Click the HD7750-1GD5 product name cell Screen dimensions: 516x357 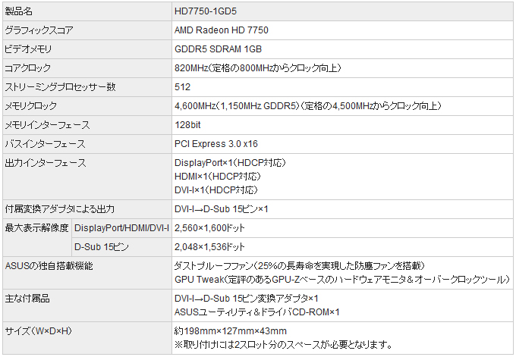[x=205, y=11]
